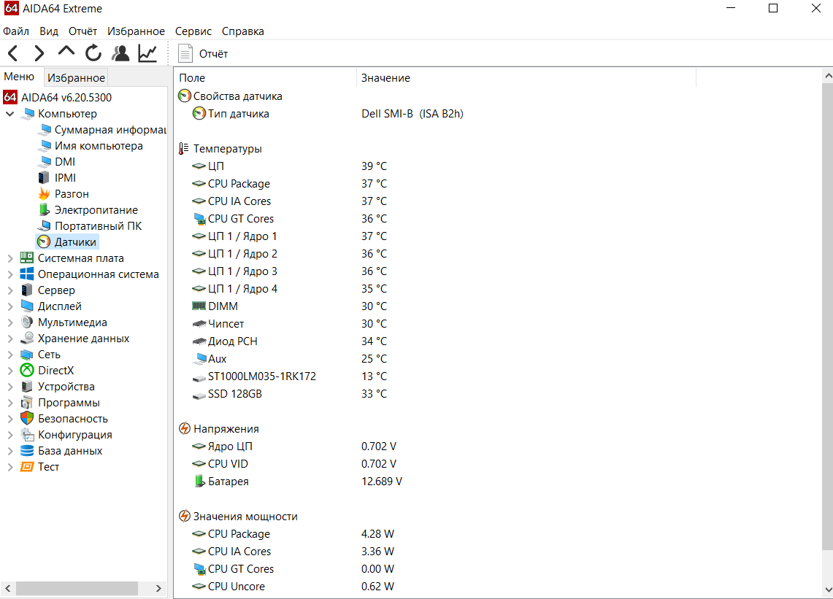Collapse the Компьютер tree node

coord(9,114)
